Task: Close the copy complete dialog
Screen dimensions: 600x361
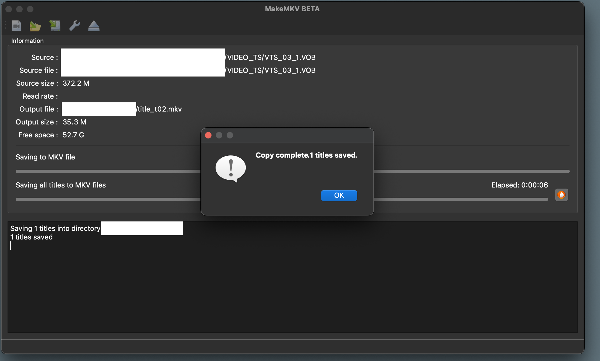Action: [x=208, y=135]
